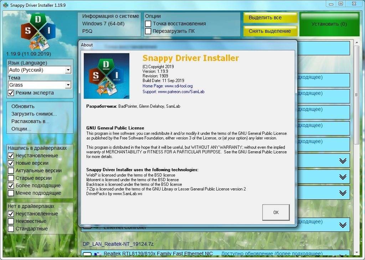The width and height of the screenshot is (365, 260).
Task: Click Информация о системе heading
Action: click(x=110, y=16)
